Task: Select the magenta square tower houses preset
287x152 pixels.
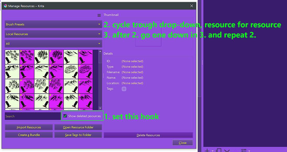Action: click(x=56, y=86)
